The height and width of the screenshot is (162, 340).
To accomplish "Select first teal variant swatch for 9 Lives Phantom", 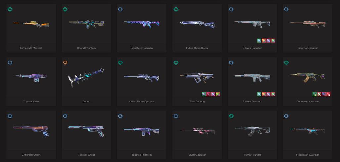I will click(259, 94).
